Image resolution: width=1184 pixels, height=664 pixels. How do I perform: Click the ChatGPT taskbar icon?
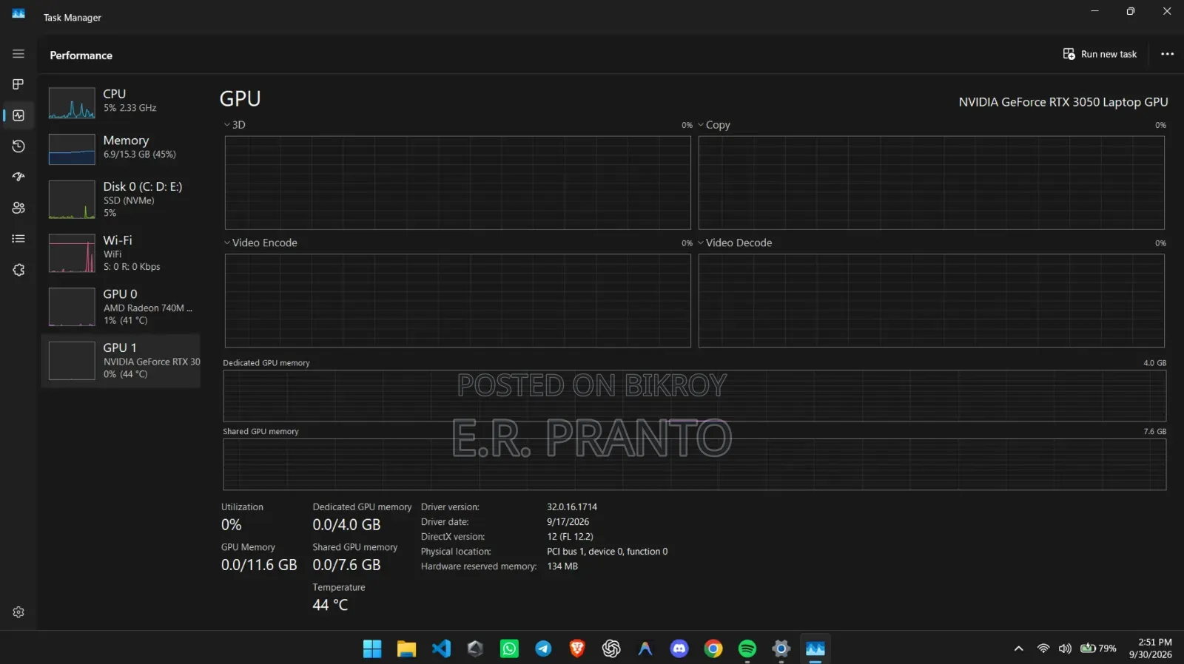[611, 648]
